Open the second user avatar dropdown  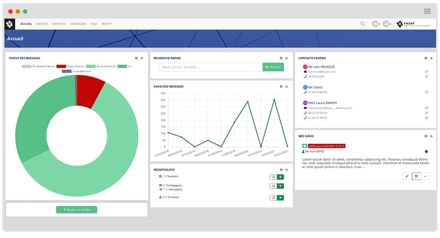coord(387,24)
